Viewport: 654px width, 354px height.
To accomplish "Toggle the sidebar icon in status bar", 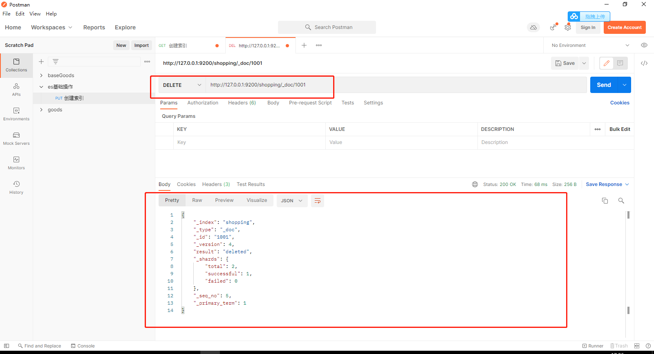I will [7, 346].
